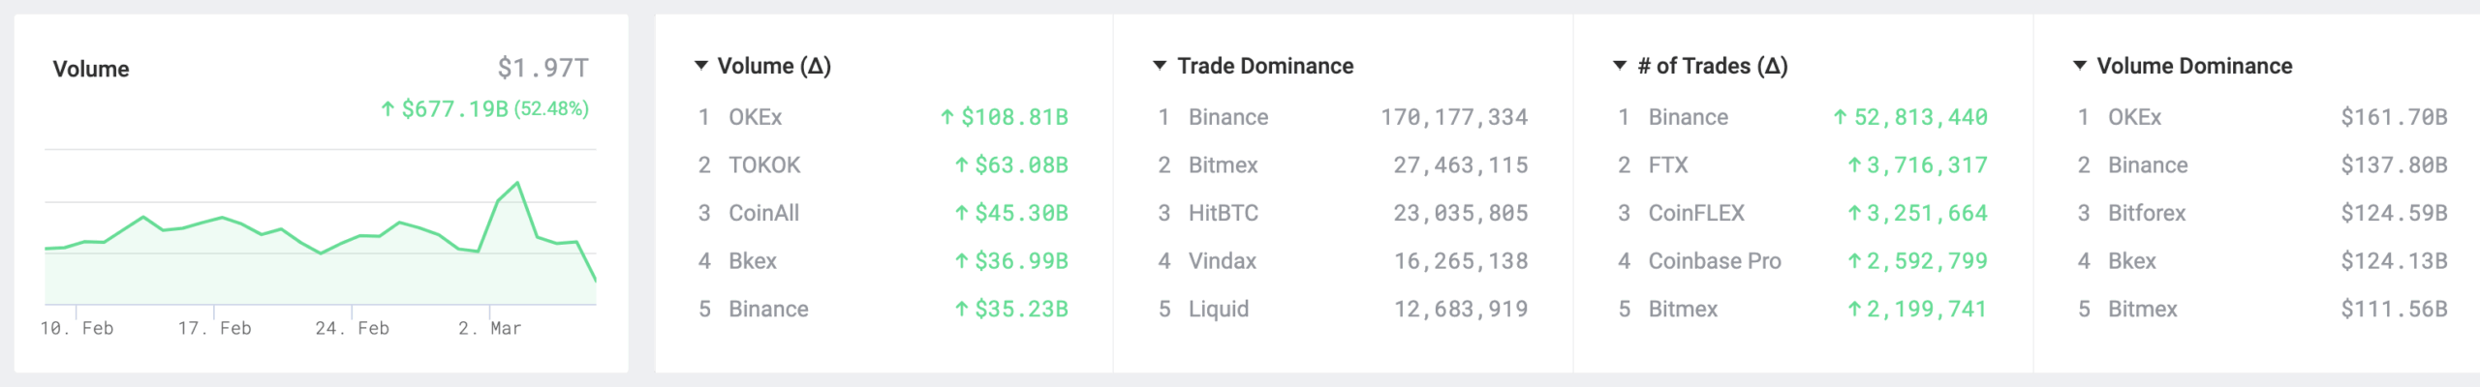Viewport: 2480px width, 387px height.
Task: Click the up arrow beside 2,592,799
Action: click(1854, 261)
